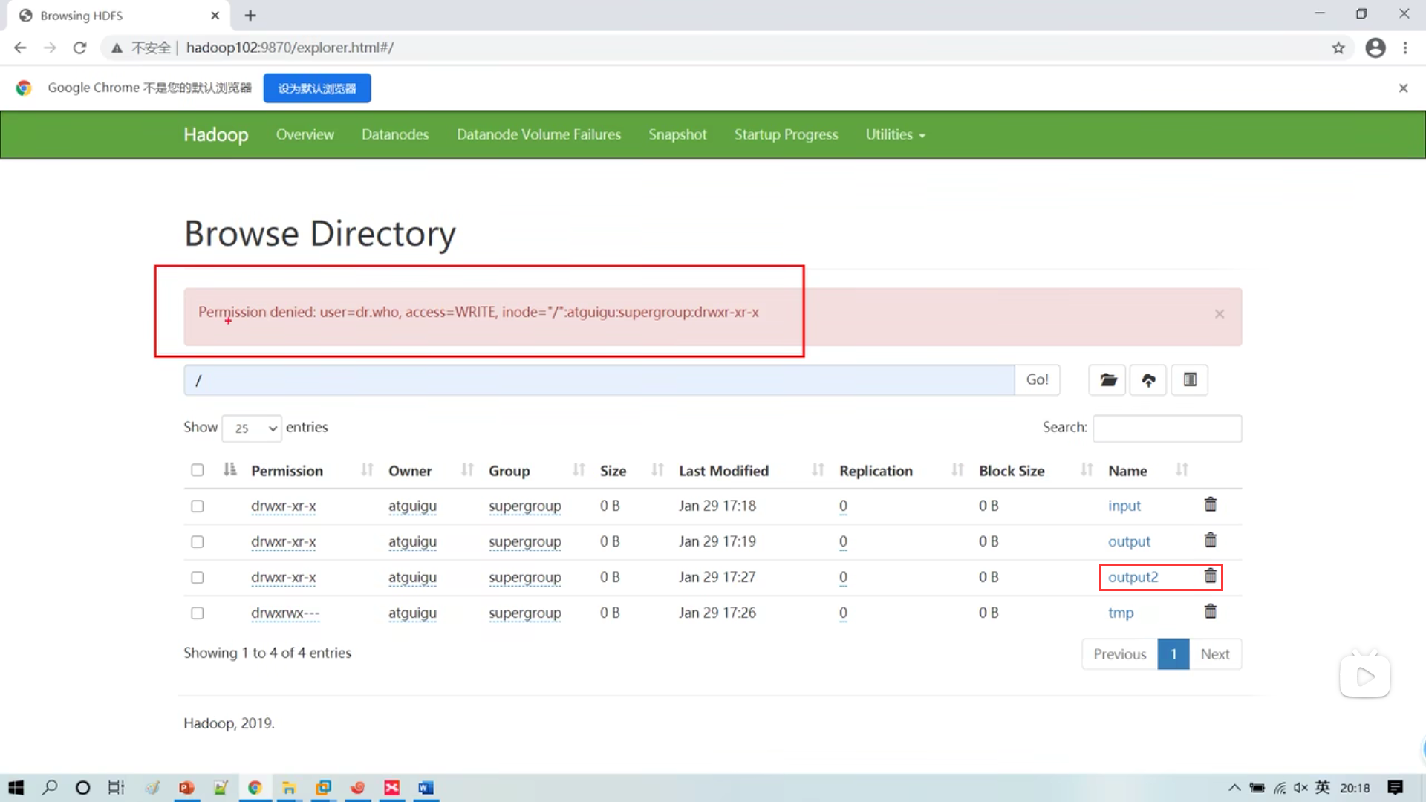The width and height of the screenshot is (1426, 802).
Task: Close the default browser notification bar
Action: pyautogui.click(x=1403, y=88)
